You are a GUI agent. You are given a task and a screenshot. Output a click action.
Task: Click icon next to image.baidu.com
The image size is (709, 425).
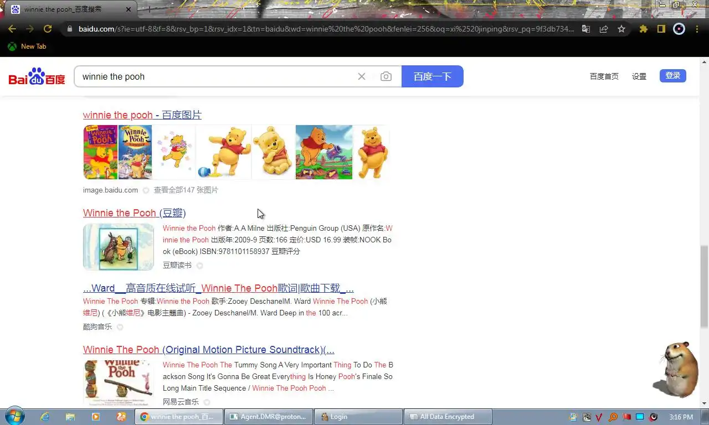[146, 190]
